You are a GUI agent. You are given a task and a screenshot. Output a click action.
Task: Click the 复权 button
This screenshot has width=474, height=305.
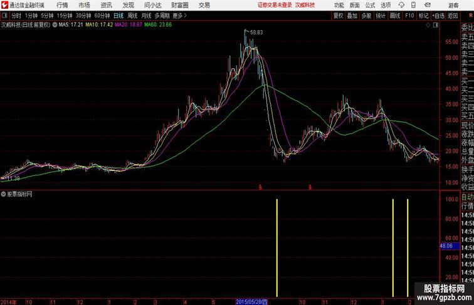339,16
